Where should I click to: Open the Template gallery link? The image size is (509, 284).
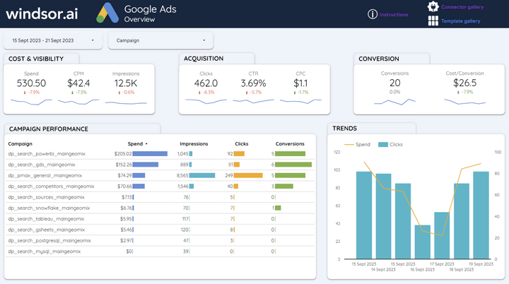[x=460, y=21]
